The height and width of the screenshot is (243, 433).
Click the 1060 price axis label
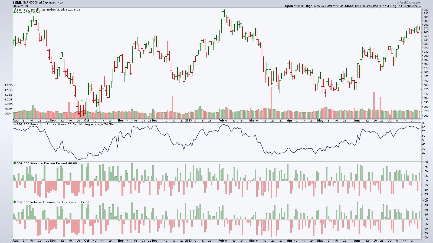point(425,116)
